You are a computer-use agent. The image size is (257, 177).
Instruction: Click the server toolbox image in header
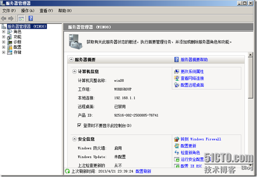pyautogui.click(x=75, y=42)
